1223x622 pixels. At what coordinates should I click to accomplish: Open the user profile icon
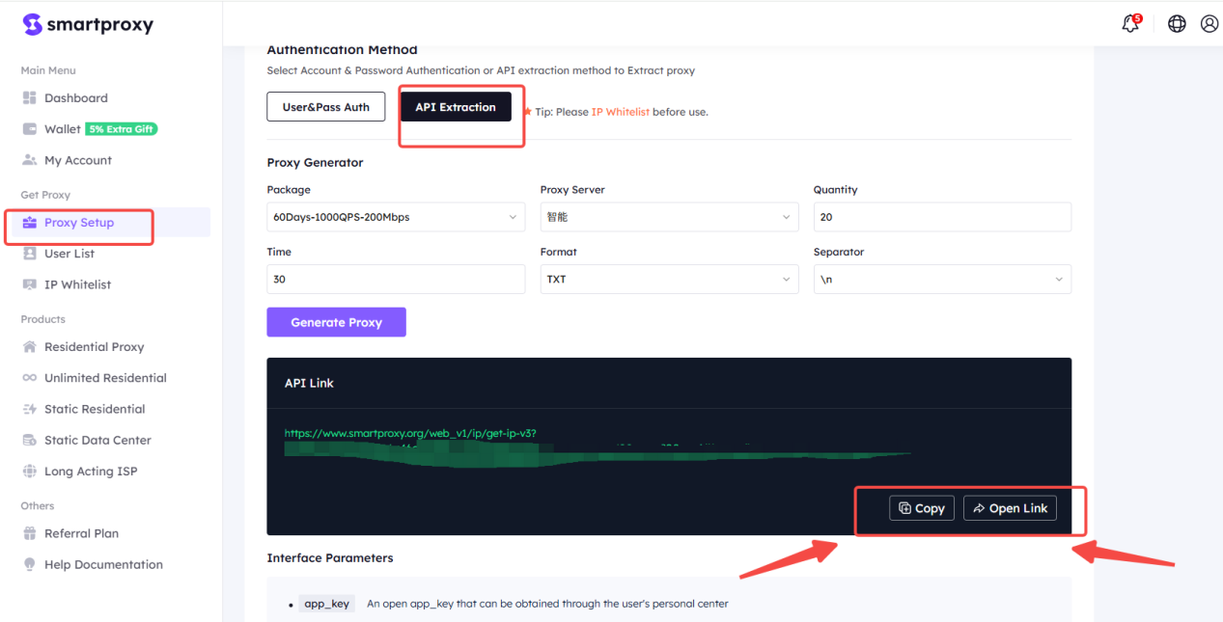1209,24
